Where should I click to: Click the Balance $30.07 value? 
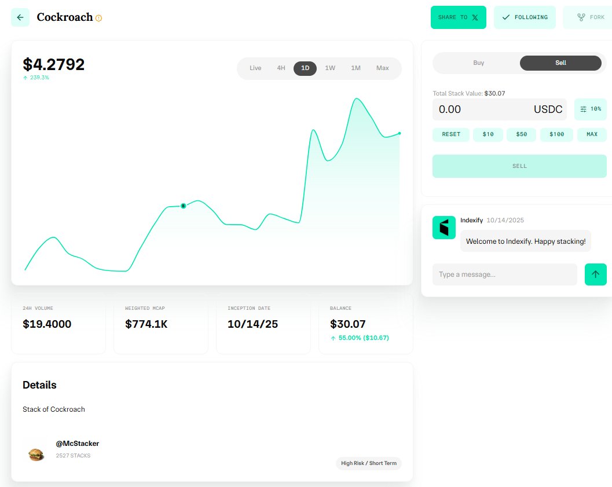(348, 324)
